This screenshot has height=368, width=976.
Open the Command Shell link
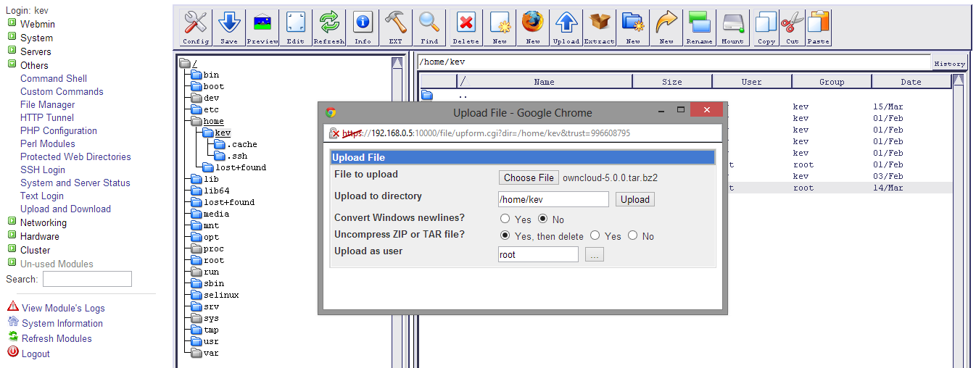coord(54,78)
